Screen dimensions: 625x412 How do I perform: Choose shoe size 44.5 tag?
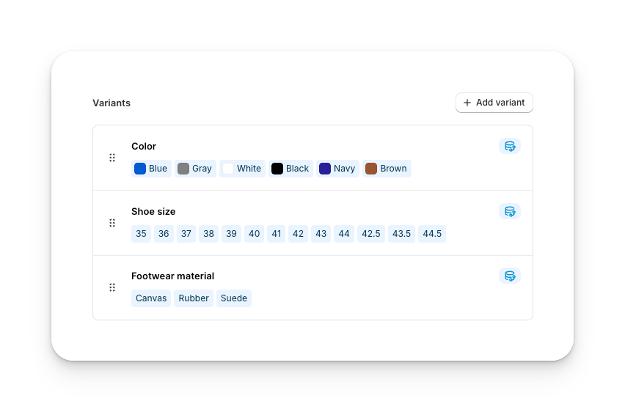tap(432, 234)
